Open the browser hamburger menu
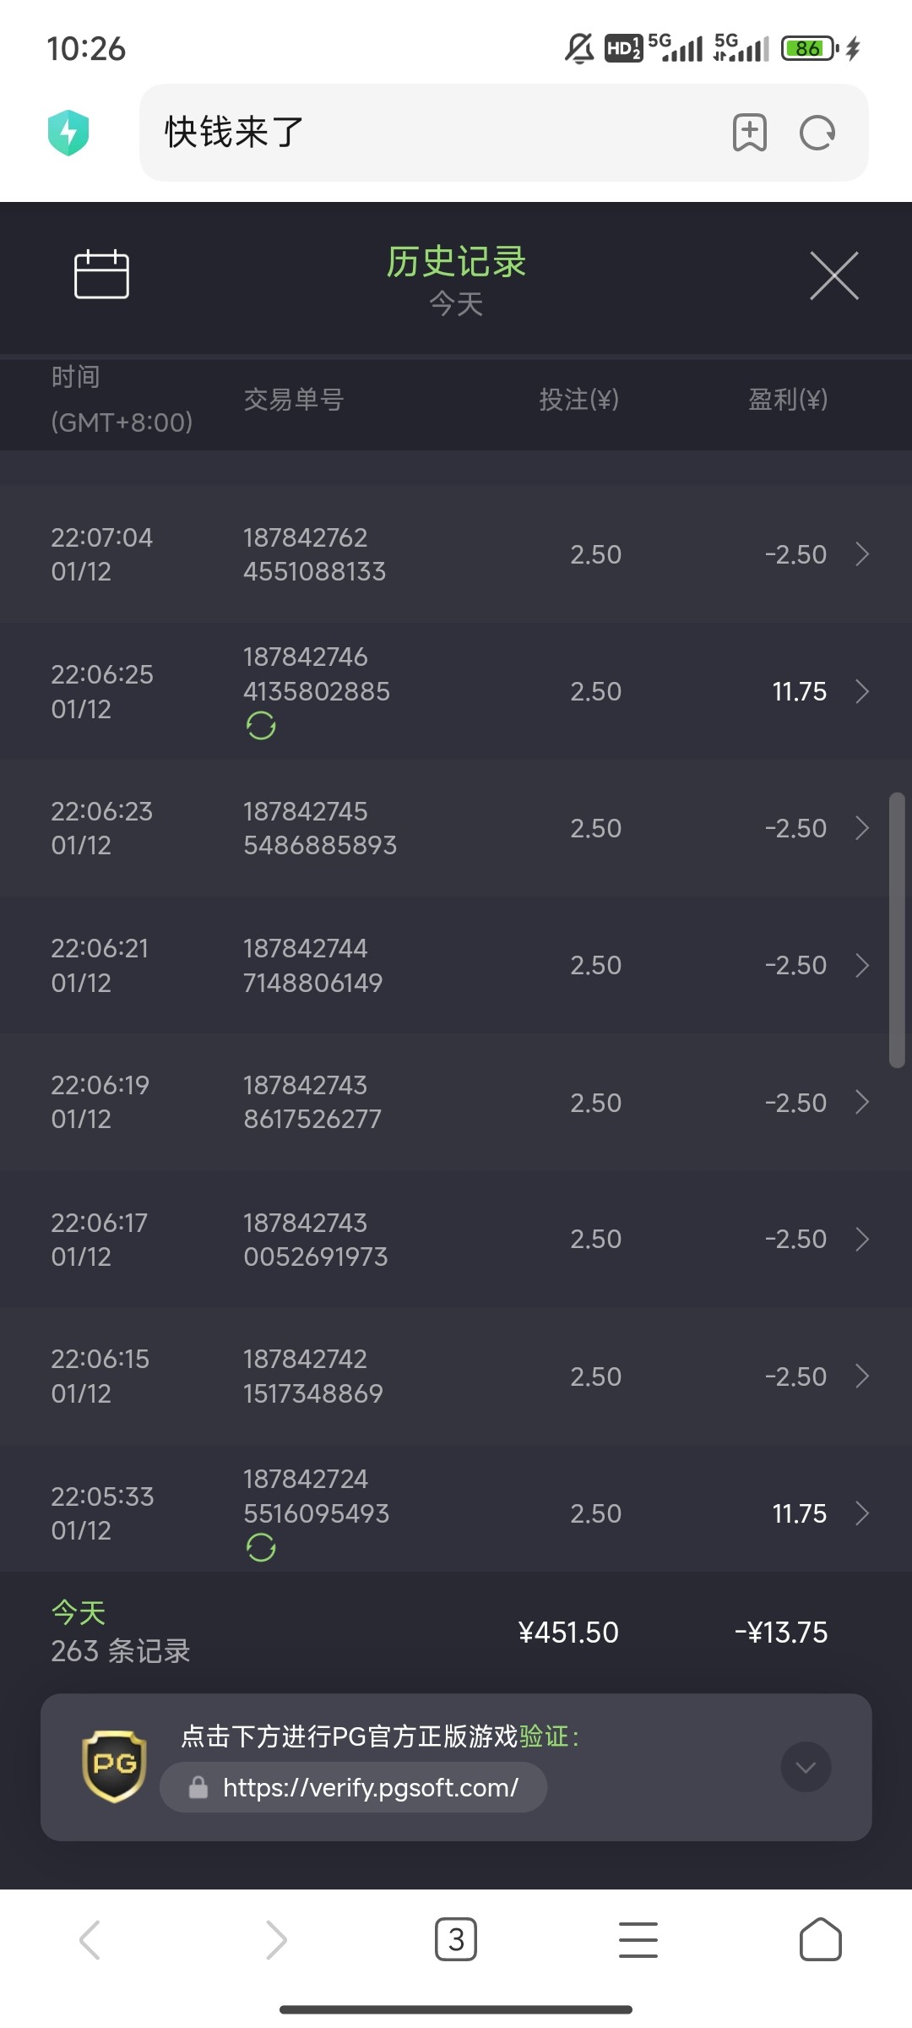Viewport: 912px width, 2028px height. pos(638,1939)
